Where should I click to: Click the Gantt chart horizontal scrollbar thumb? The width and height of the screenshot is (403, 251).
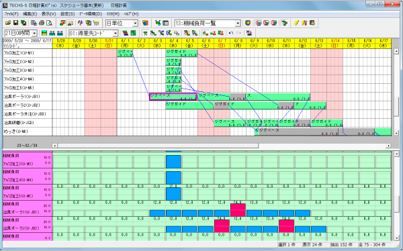[x=158, y=146]
